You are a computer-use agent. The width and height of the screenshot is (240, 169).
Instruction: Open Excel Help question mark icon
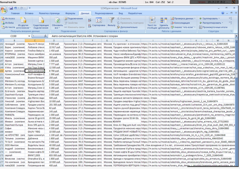(223, 13)
